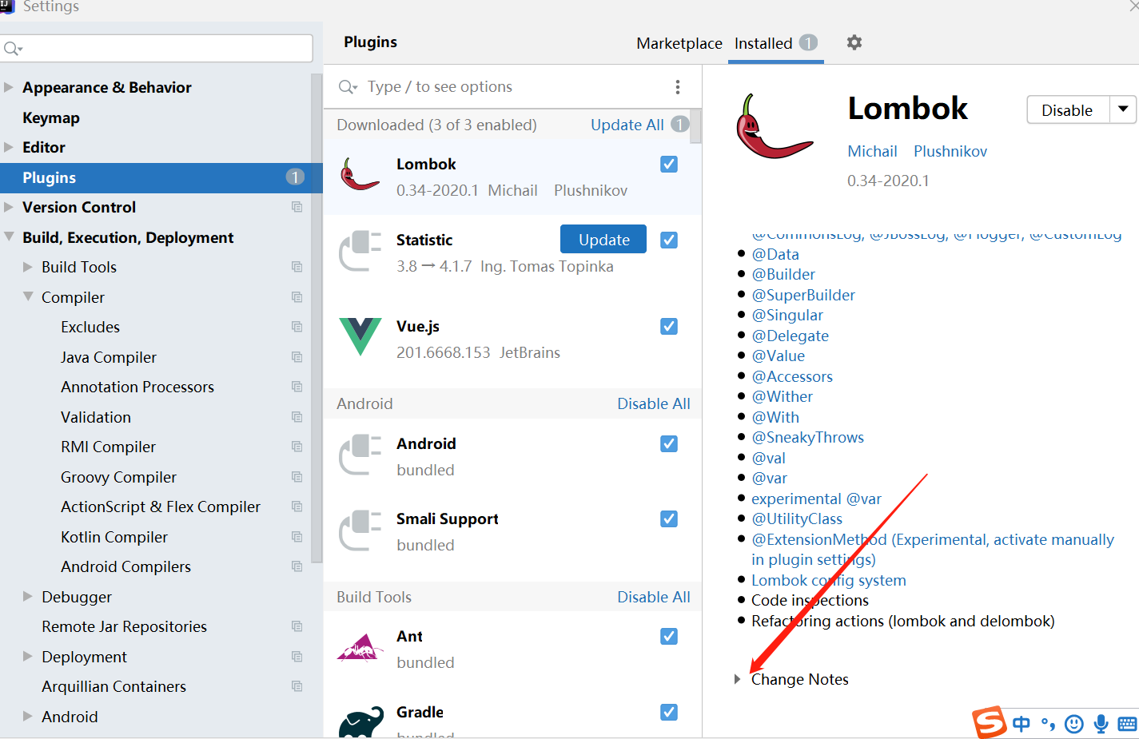This screenshot has height=739, width=1139.
Task: Select Keymap in settings sidebar
Action: pyautogui.click(x=51, y=117)
